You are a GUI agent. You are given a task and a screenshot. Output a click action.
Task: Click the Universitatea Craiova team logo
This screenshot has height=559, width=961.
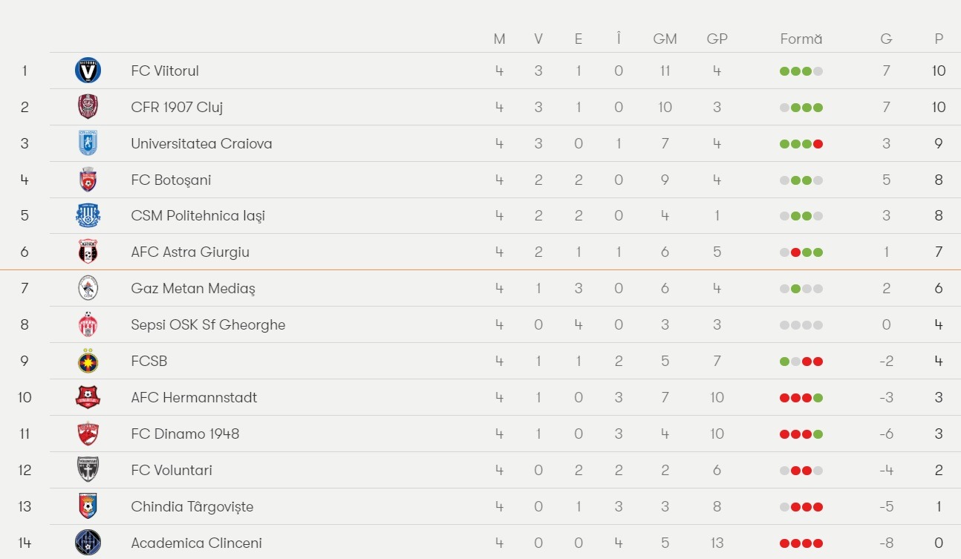[88, 143]
